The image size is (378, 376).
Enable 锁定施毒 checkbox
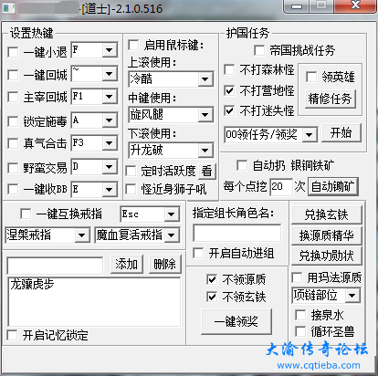[x=13, y=121]
